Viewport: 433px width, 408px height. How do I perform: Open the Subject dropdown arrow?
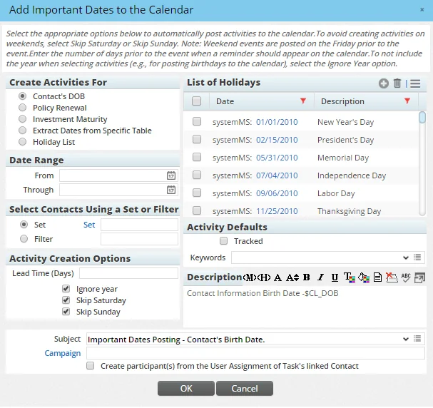point(406,339)
